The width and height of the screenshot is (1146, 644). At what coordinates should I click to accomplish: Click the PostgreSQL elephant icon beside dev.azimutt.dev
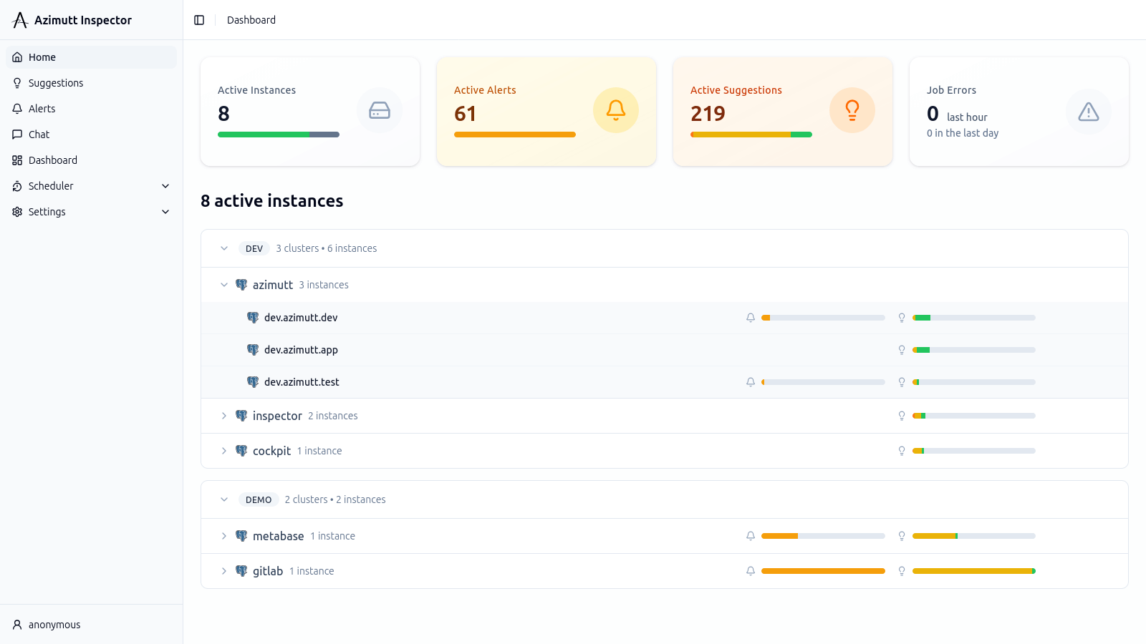click(253, 317)
